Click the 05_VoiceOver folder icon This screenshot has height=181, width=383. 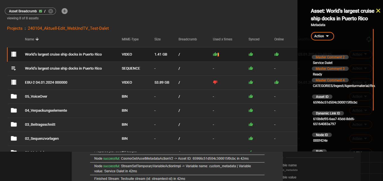click(14, 96)
